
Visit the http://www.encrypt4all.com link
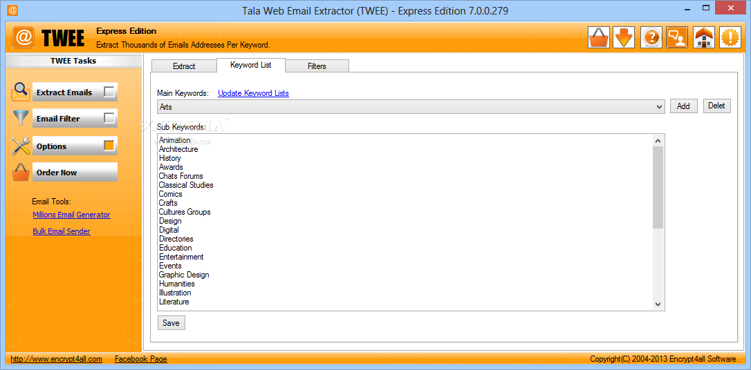coord(56,358)
